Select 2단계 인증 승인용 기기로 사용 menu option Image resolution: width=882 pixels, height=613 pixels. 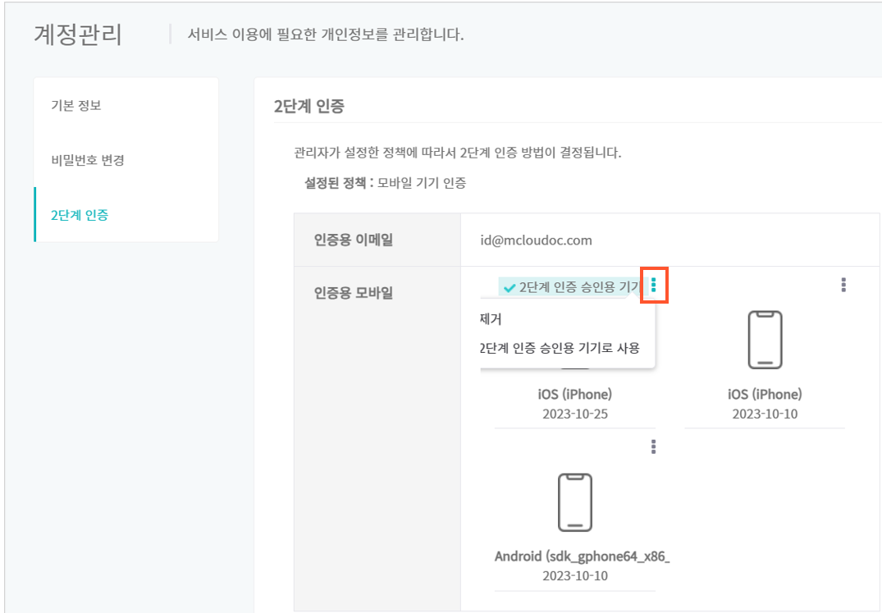click(560, 348)
